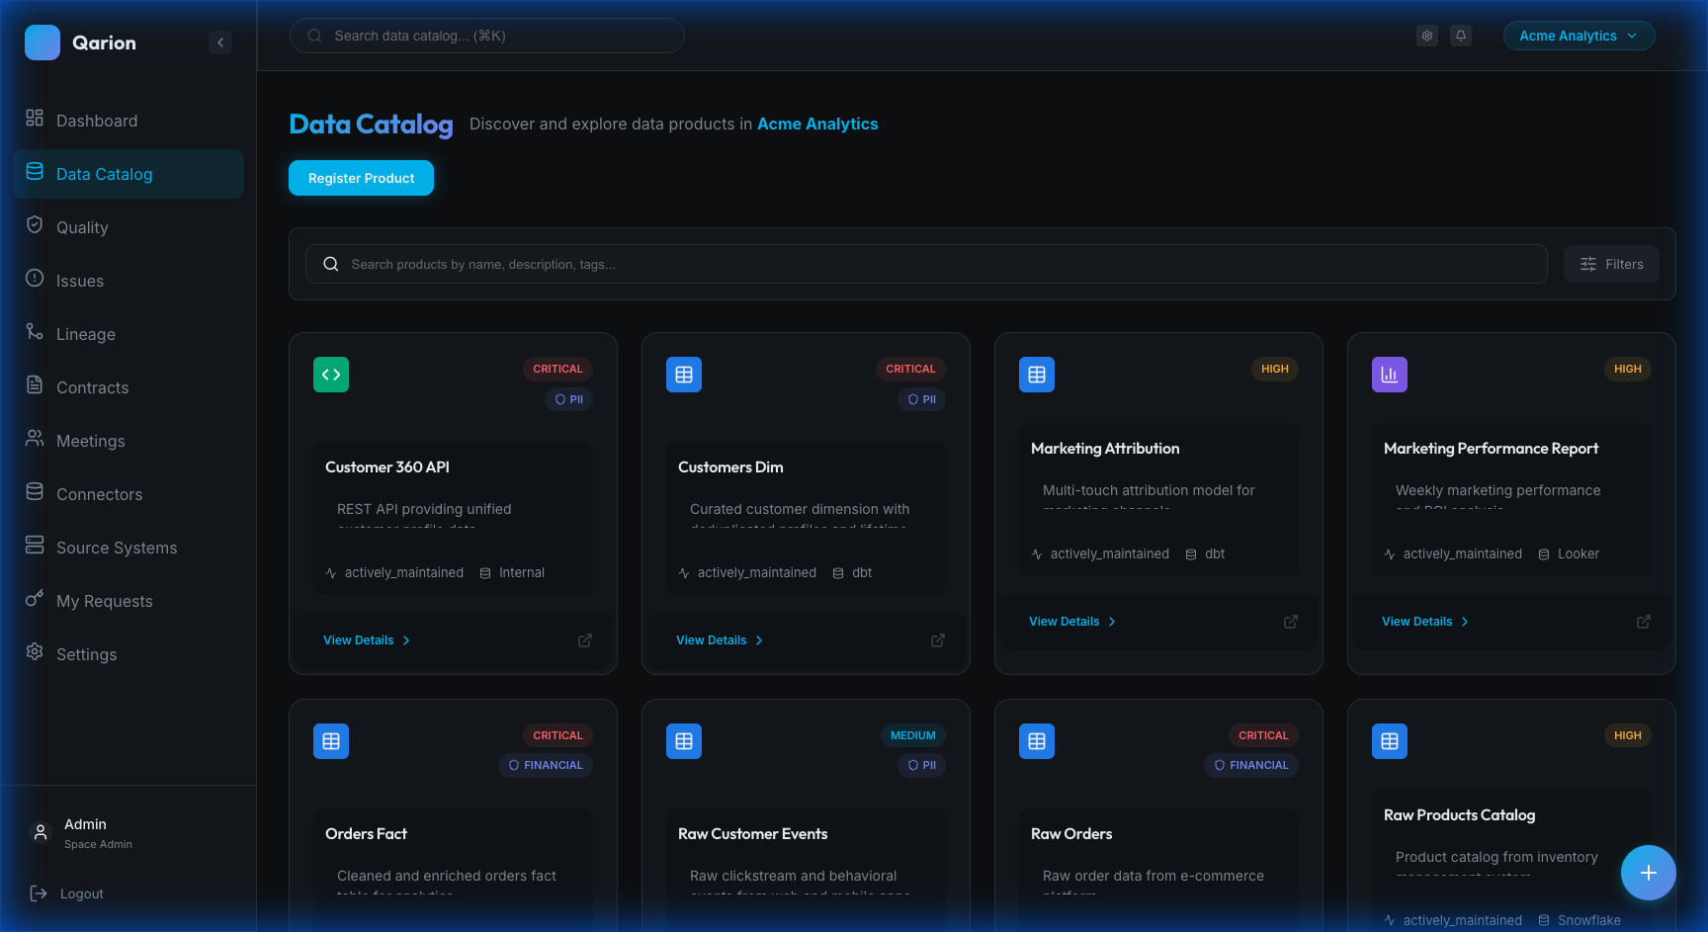
Task: Switch to Dashboard in the navigation menu
Action: [97, 120]
